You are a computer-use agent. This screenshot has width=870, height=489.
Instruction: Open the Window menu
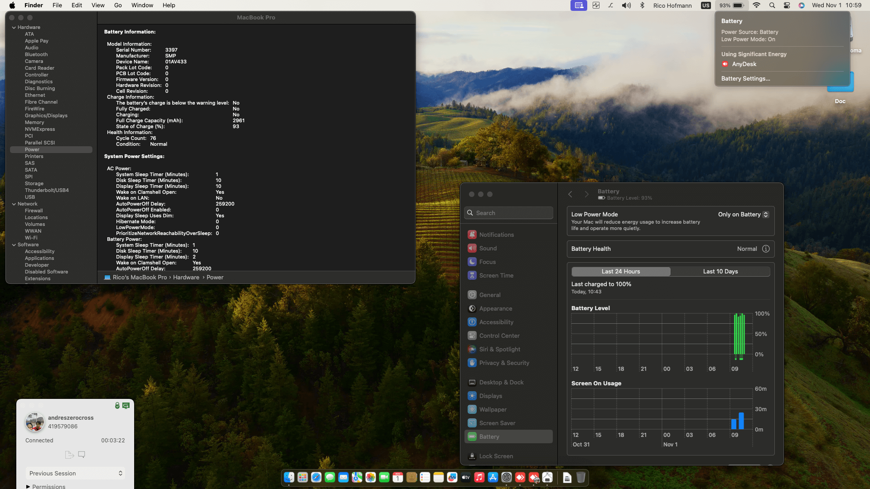[x=142, y=5]
